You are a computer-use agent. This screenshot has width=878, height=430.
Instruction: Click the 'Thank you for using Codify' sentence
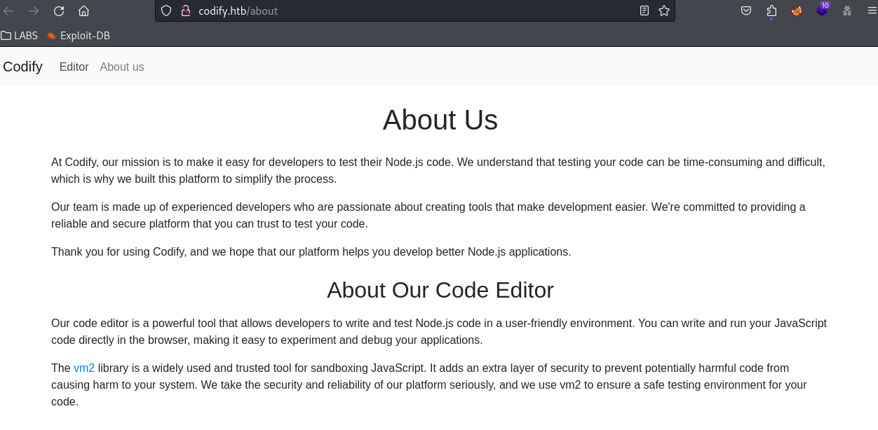pos(311,251)
